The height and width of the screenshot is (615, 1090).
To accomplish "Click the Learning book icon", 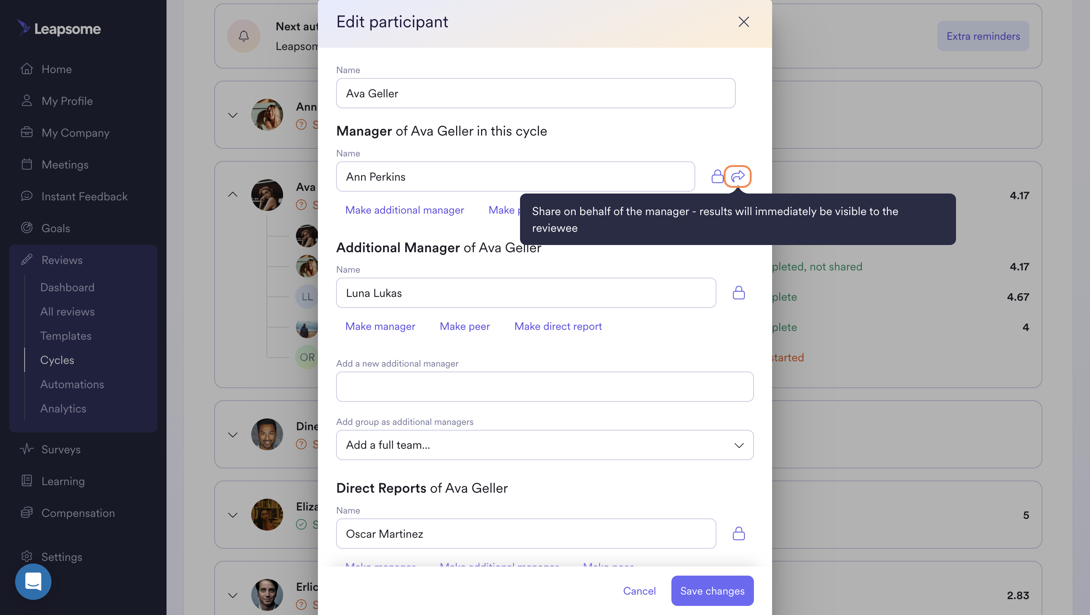I will point(26,481).
